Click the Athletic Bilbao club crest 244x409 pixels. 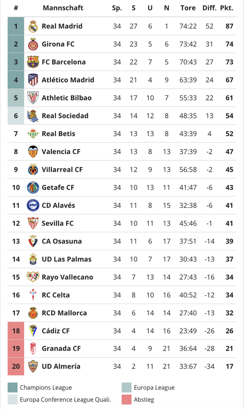click(33, 98)
